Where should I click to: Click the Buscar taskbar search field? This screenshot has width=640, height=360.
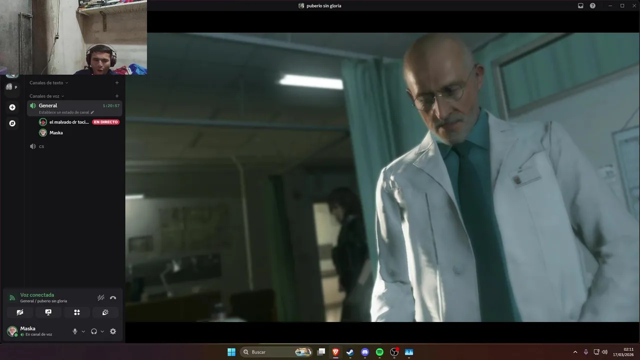point(276,352)
